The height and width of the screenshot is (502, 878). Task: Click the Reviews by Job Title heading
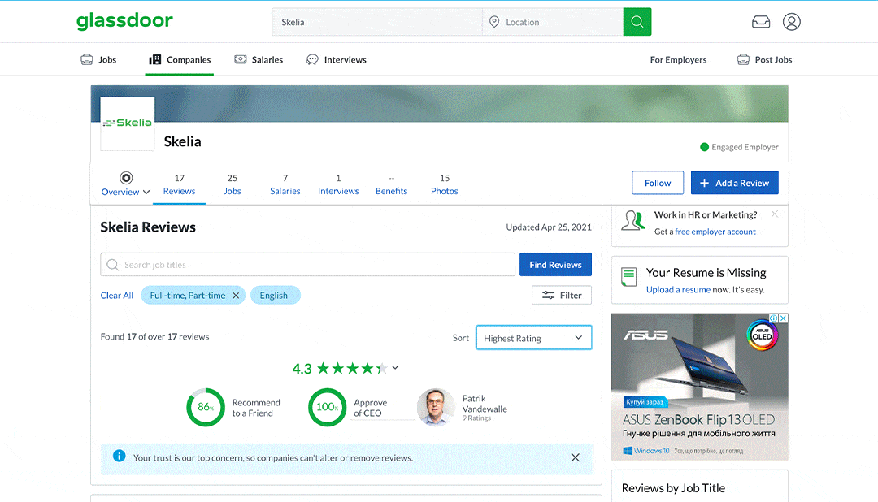(673, 488)
